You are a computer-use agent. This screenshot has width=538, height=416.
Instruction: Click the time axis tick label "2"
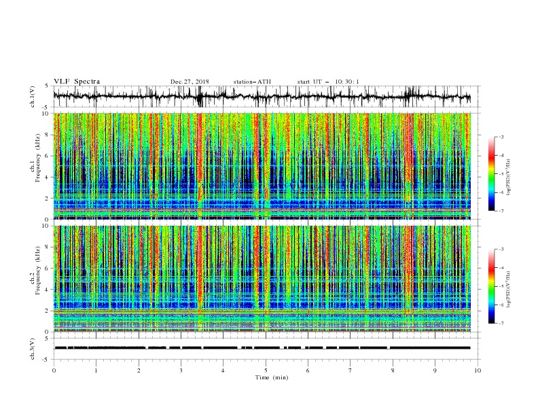[139, 370]
